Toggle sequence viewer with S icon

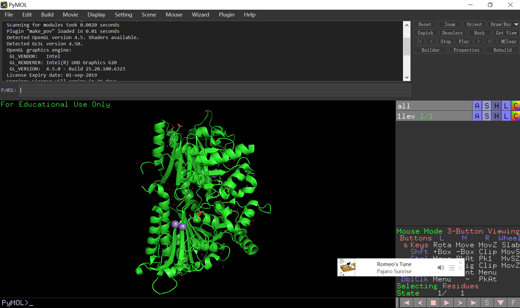pos(487,303)
